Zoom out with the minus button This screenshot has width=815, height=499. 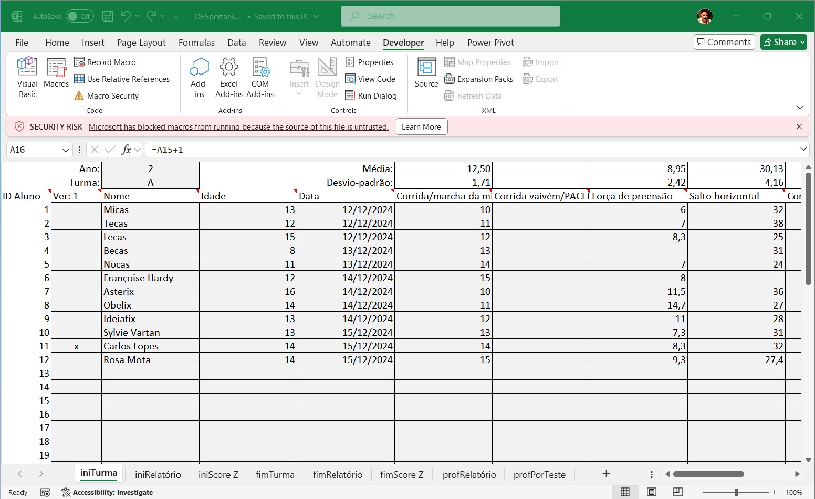tap(697, 492)
